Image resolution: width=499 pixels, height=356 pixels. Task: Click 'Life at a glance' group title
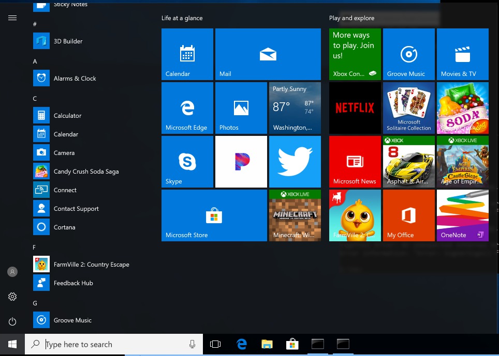[182, 18]
